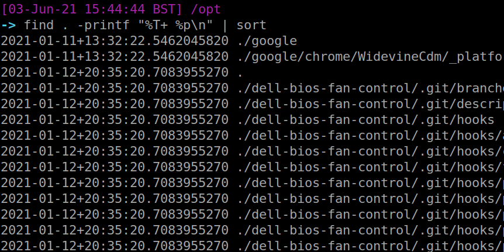Image resolution: width=504 pixels, height=252 pixels.
Task: Click the timestamp on the .git/descrip line
Action: pos(115,104)
